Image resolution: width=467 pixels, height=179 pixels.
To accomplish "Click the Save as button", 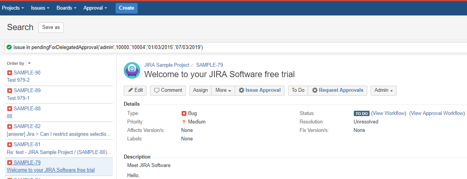I will point(51,27).
